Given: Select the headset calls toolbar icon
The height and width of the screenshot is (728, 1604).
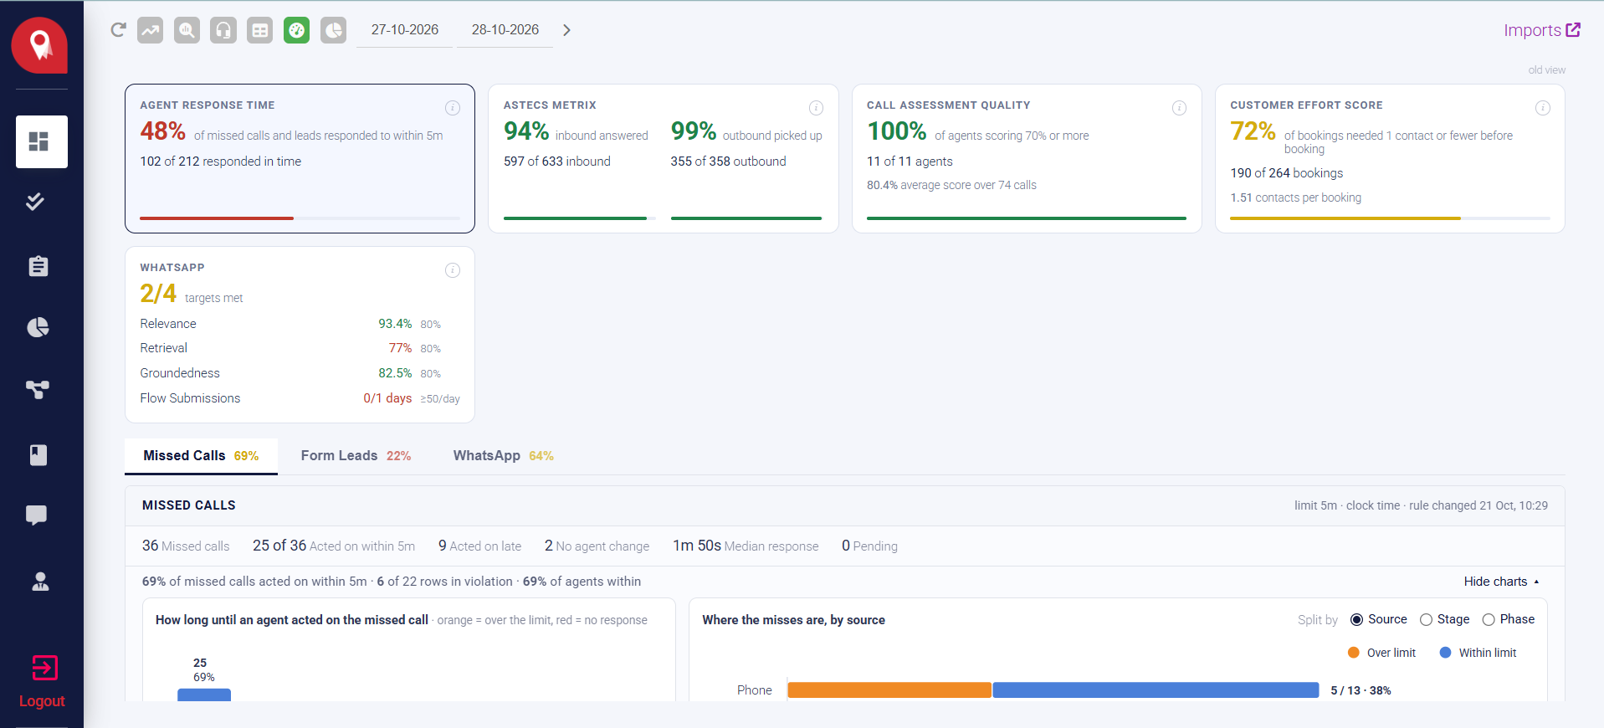Looking at the screenshot, I should coord(223,30).
